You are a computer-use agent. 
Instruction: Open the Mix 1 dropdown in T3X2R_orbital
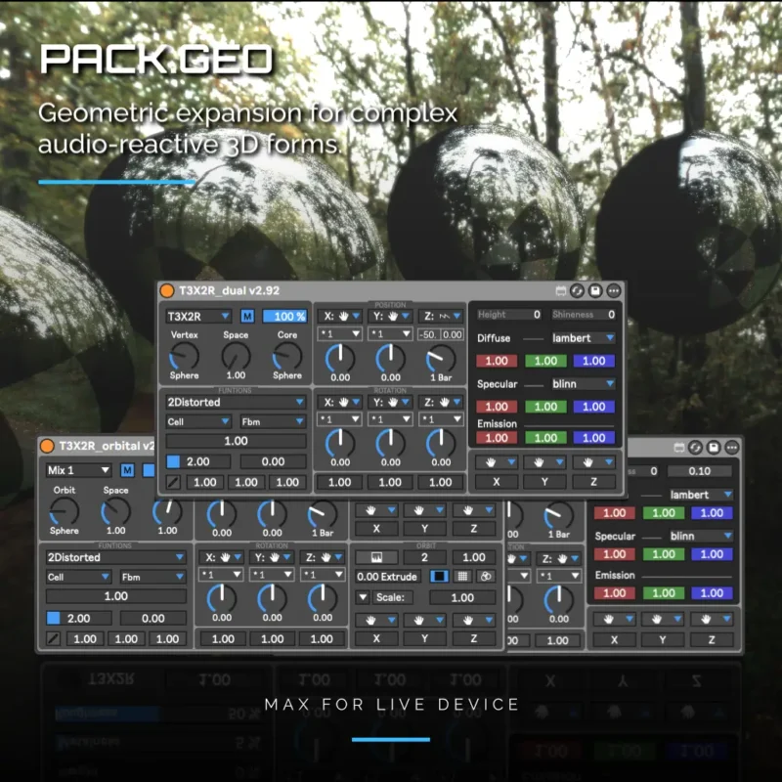pos(78,470)
